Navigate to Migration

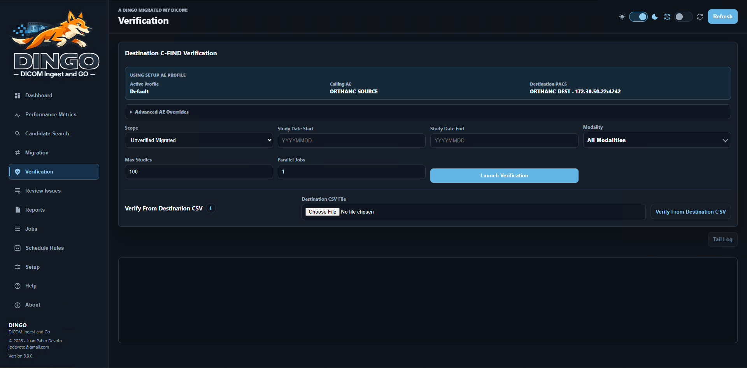click(54, 152)
